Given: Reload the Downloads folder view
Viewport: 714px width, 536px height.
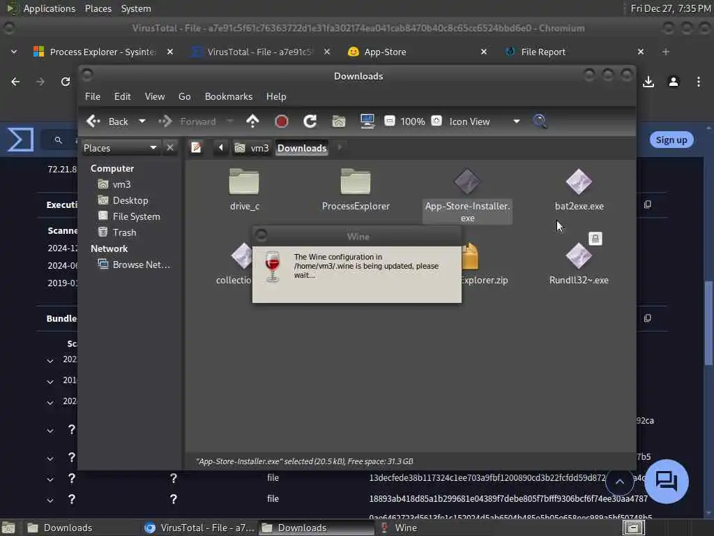Looking at the screenshot, I should coord(310,121).
